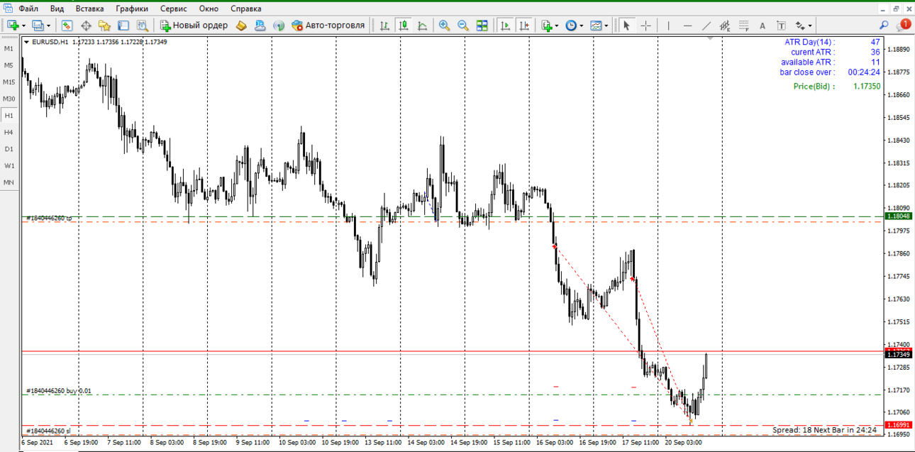The height and width of the screenshot is (452, 915).
Task: Select the Text 'A' drawing tool
Action: point(762,26)
